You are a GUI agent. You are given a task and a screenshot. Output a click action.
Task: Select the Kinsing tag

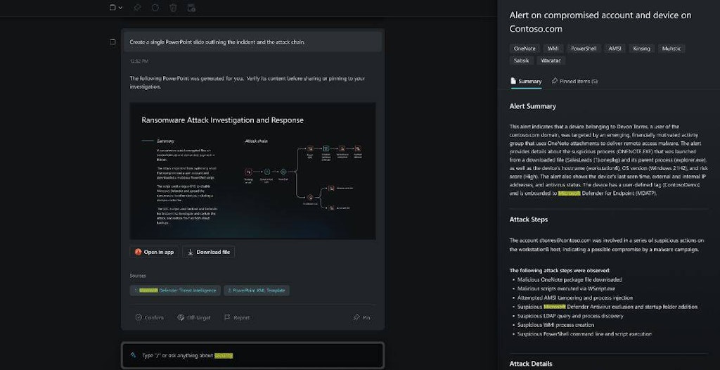pos(641,49)
